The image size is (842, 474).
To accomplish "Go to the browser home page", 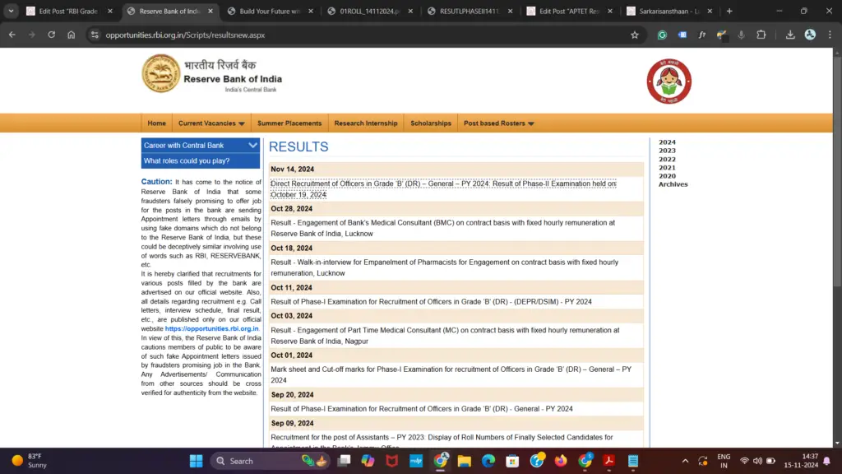I will (72, 35).
